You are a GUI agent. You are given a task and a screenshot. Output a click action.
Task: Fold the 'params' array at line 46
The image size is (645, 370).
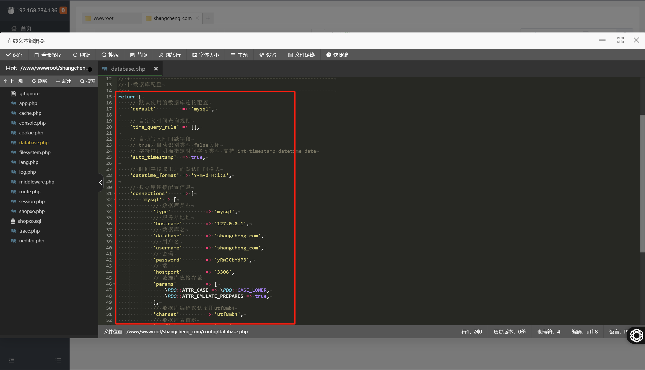[114, 284]
